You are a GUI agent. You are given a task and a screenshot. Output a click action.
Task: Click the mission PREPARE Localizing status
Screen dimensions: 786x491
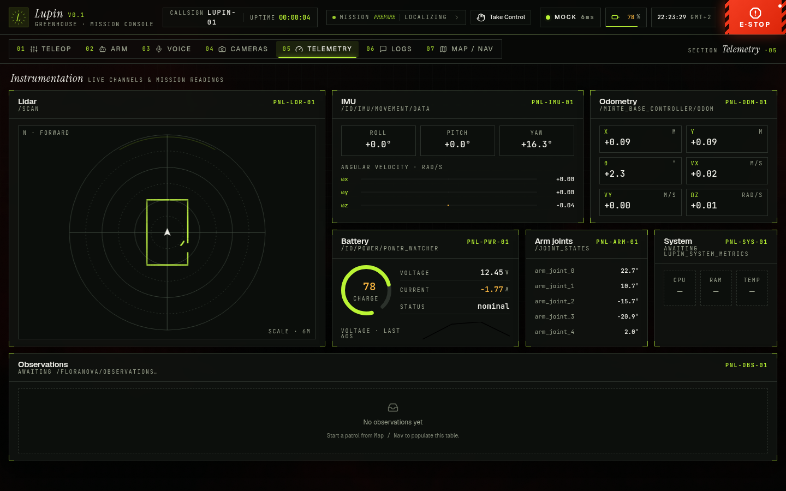pyautogui.click(x=396, y=17)
